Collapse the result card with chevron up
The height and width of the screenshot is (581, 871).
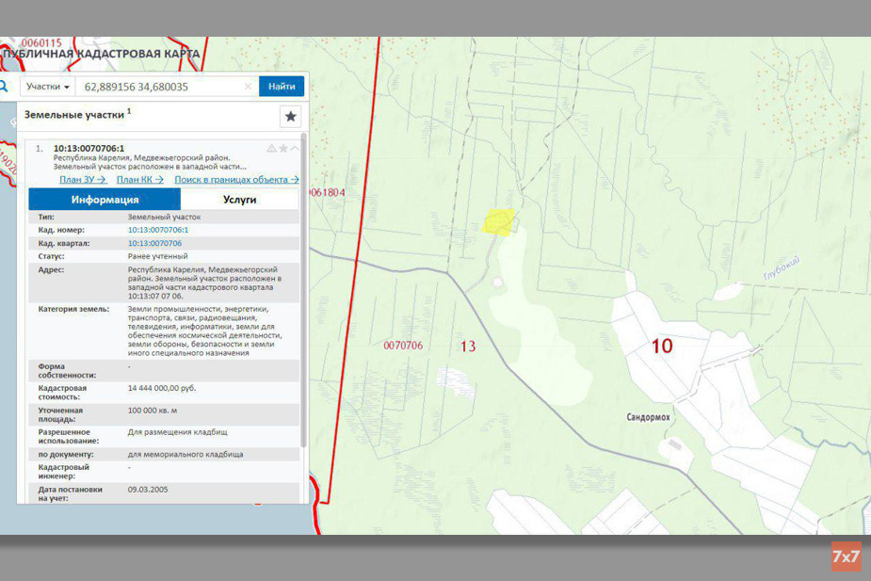click(x=295, y=149)
